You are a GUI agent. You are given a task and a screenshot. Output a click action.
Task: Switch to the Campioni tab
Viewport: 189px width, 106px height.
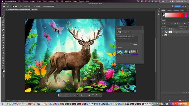click(x=169, y=11)
